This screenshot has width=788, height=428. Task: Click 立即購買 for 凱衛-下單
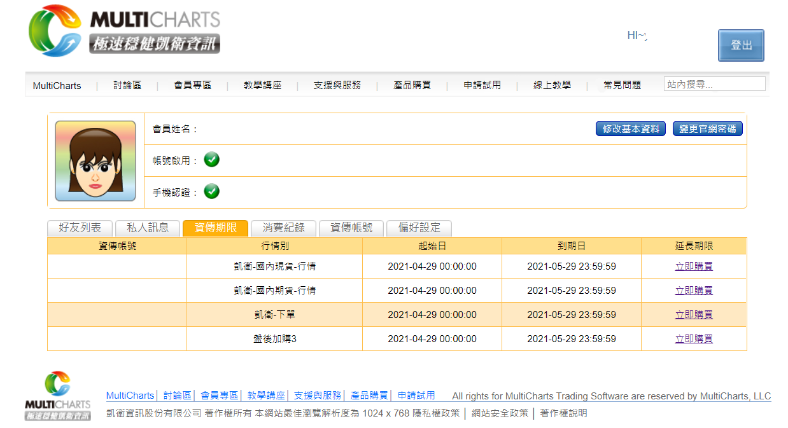(694, 315)
